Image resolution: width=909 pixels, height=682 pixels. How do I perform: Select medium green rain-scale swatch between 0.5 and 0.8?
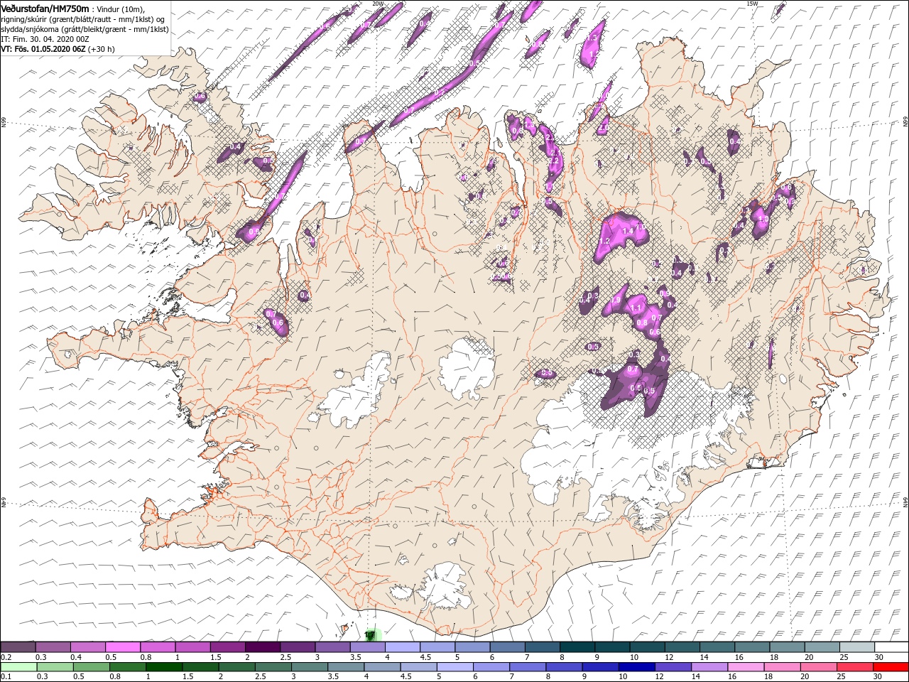(91, 667)
